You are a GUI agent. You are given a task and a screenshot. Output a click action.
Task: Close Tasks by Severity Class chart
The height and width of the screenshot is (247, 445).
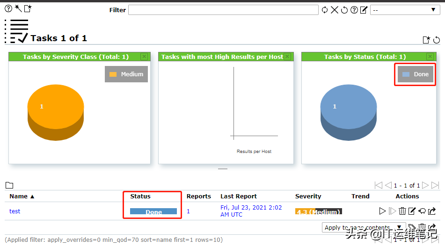pyautogui.click(x=144, y=57)
